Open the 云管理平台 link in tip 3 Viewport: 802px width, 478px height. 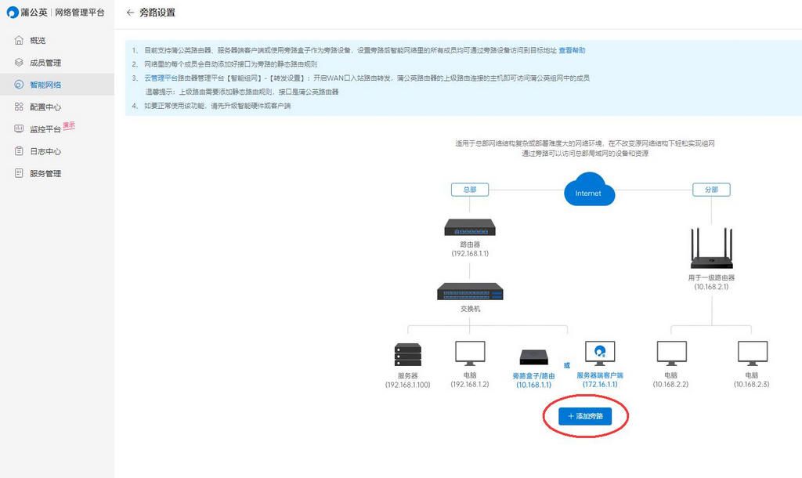click(161, 78)
